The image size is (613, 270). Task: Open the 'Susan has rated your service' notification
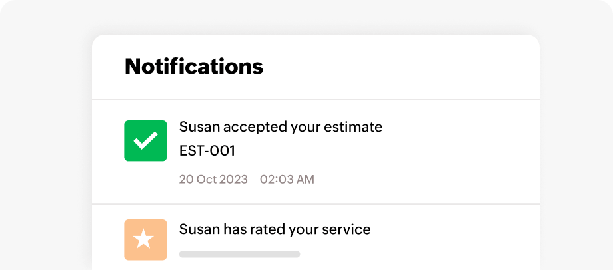(x=275, y=229)
